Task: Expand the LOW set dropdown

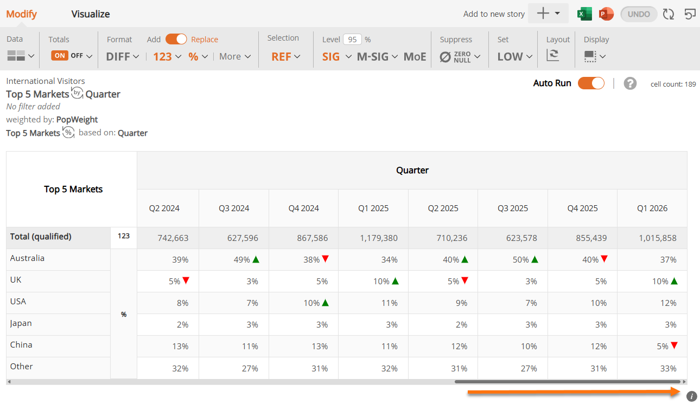Action: click(x=515, y=56)
